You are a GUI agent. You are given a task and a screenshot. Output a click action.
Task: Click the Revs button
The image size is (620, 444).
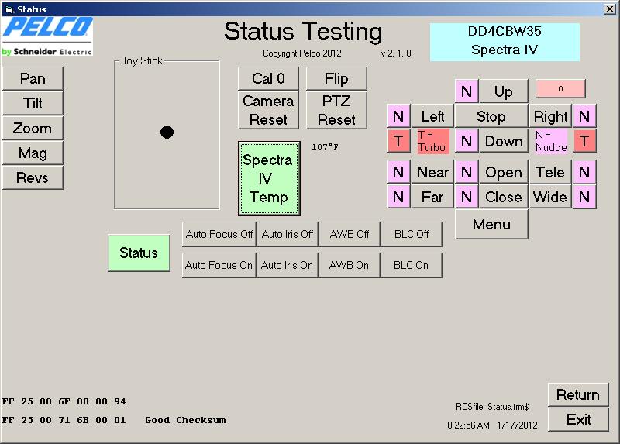tap(33, 177)
